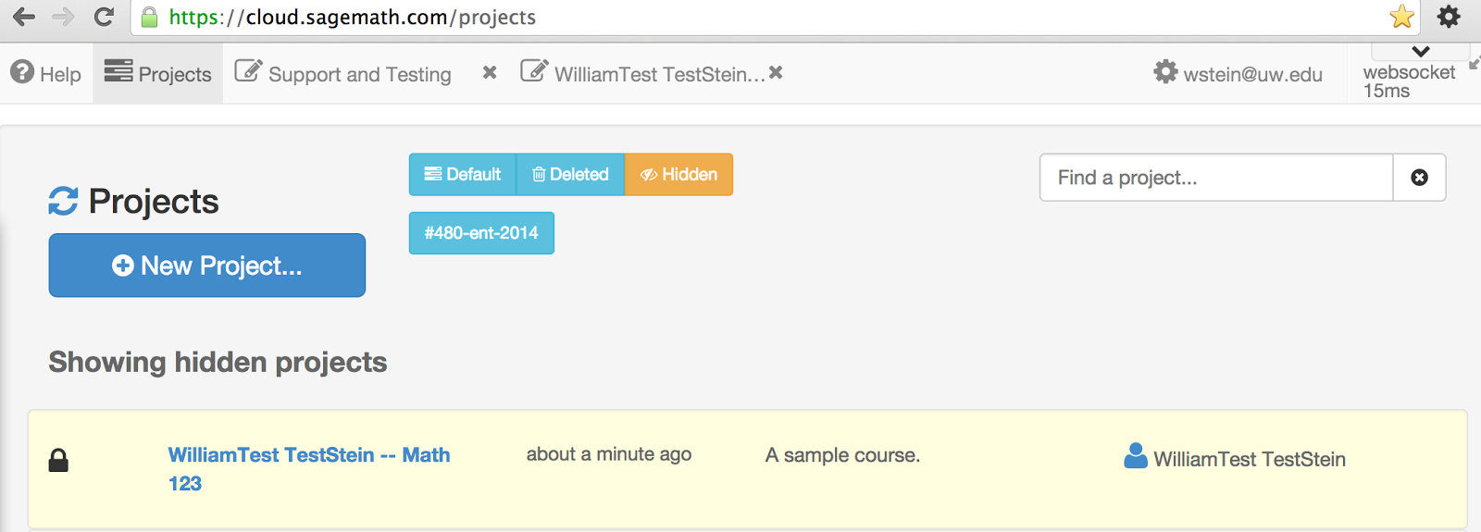Click the refresh icon beside Projects heading
Viewport: 1481px width, 532px height.
pyautogui.click(x=63, y=201)
